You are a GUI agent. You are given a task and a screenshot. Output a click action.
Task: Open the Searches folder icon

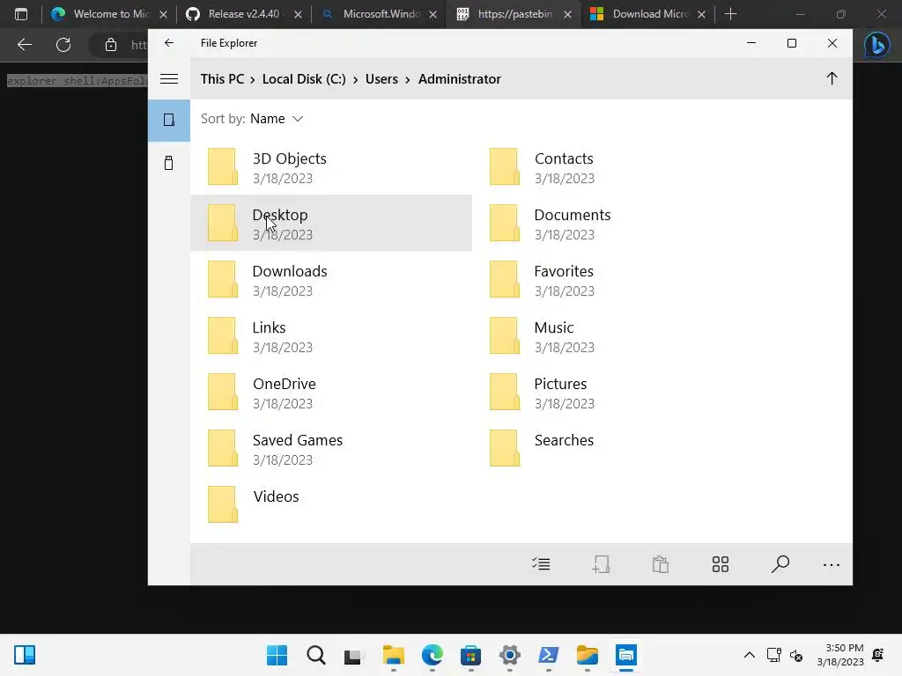pyautogui.click(x=505, y=448)
